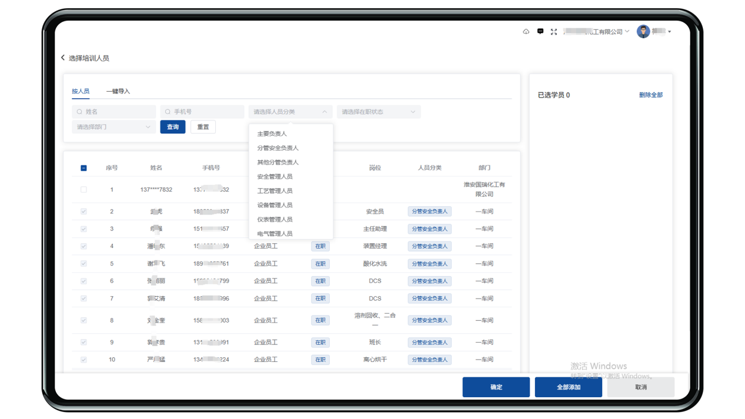Check the checkbox for row 1
Viewport: 745px width, 419px height.
point(83,190)
